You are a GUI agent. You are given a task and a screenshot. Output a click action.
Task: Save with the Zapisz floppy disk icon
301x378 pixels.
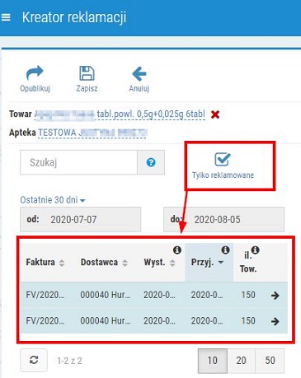click(87, 73)
